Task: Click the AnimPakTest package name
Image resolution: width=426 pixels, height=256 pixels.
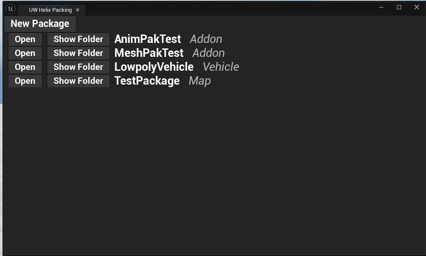Action: tap(148, 39)
